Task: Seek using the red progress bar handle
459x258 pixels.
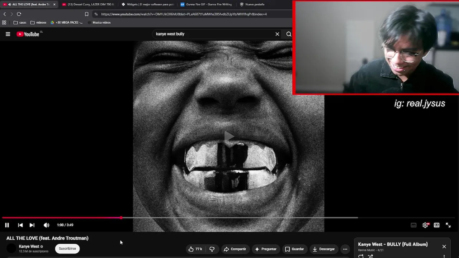Action: (x=121, y=218)
